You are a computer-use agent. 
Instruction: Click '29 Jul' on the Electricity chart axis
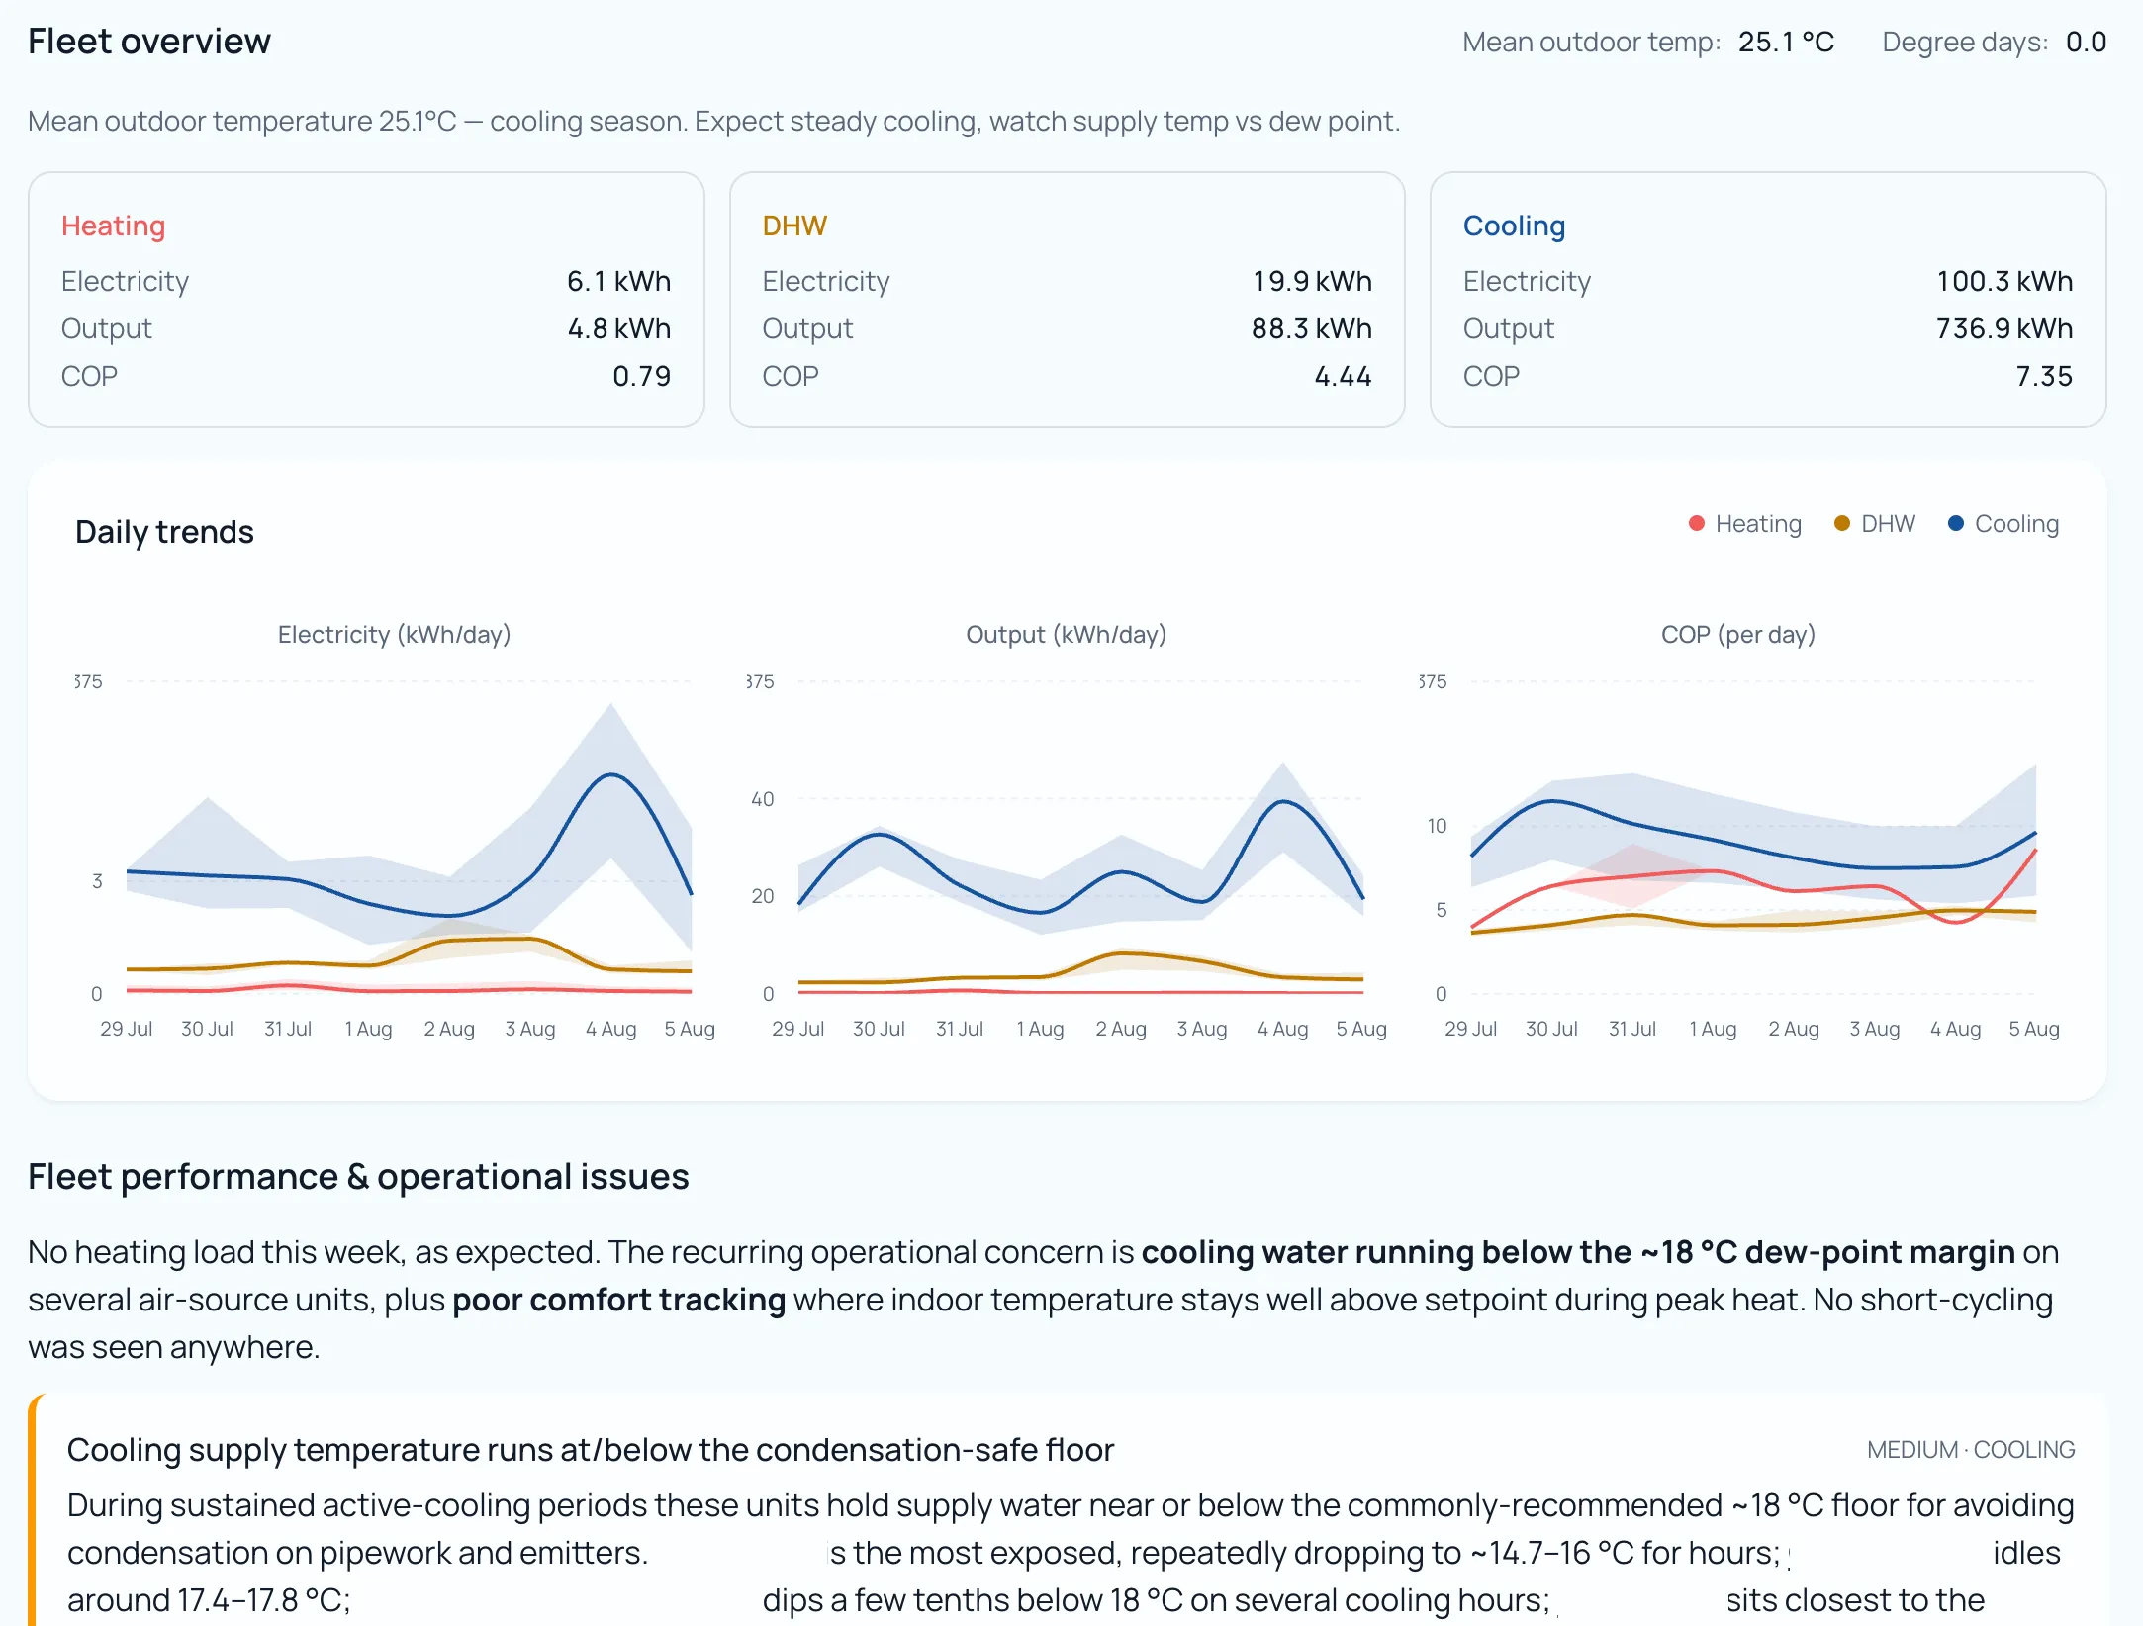(126, 1029)
